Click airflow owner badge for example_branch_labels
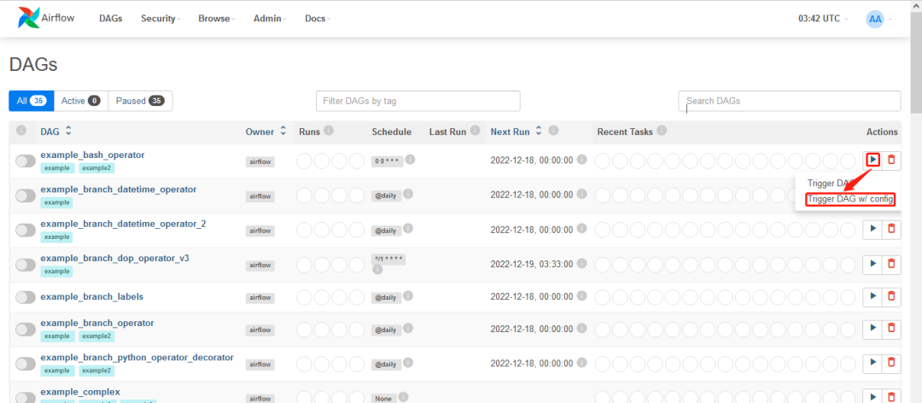This screenshot has width=922, height=403. click(x=260, y=298)
